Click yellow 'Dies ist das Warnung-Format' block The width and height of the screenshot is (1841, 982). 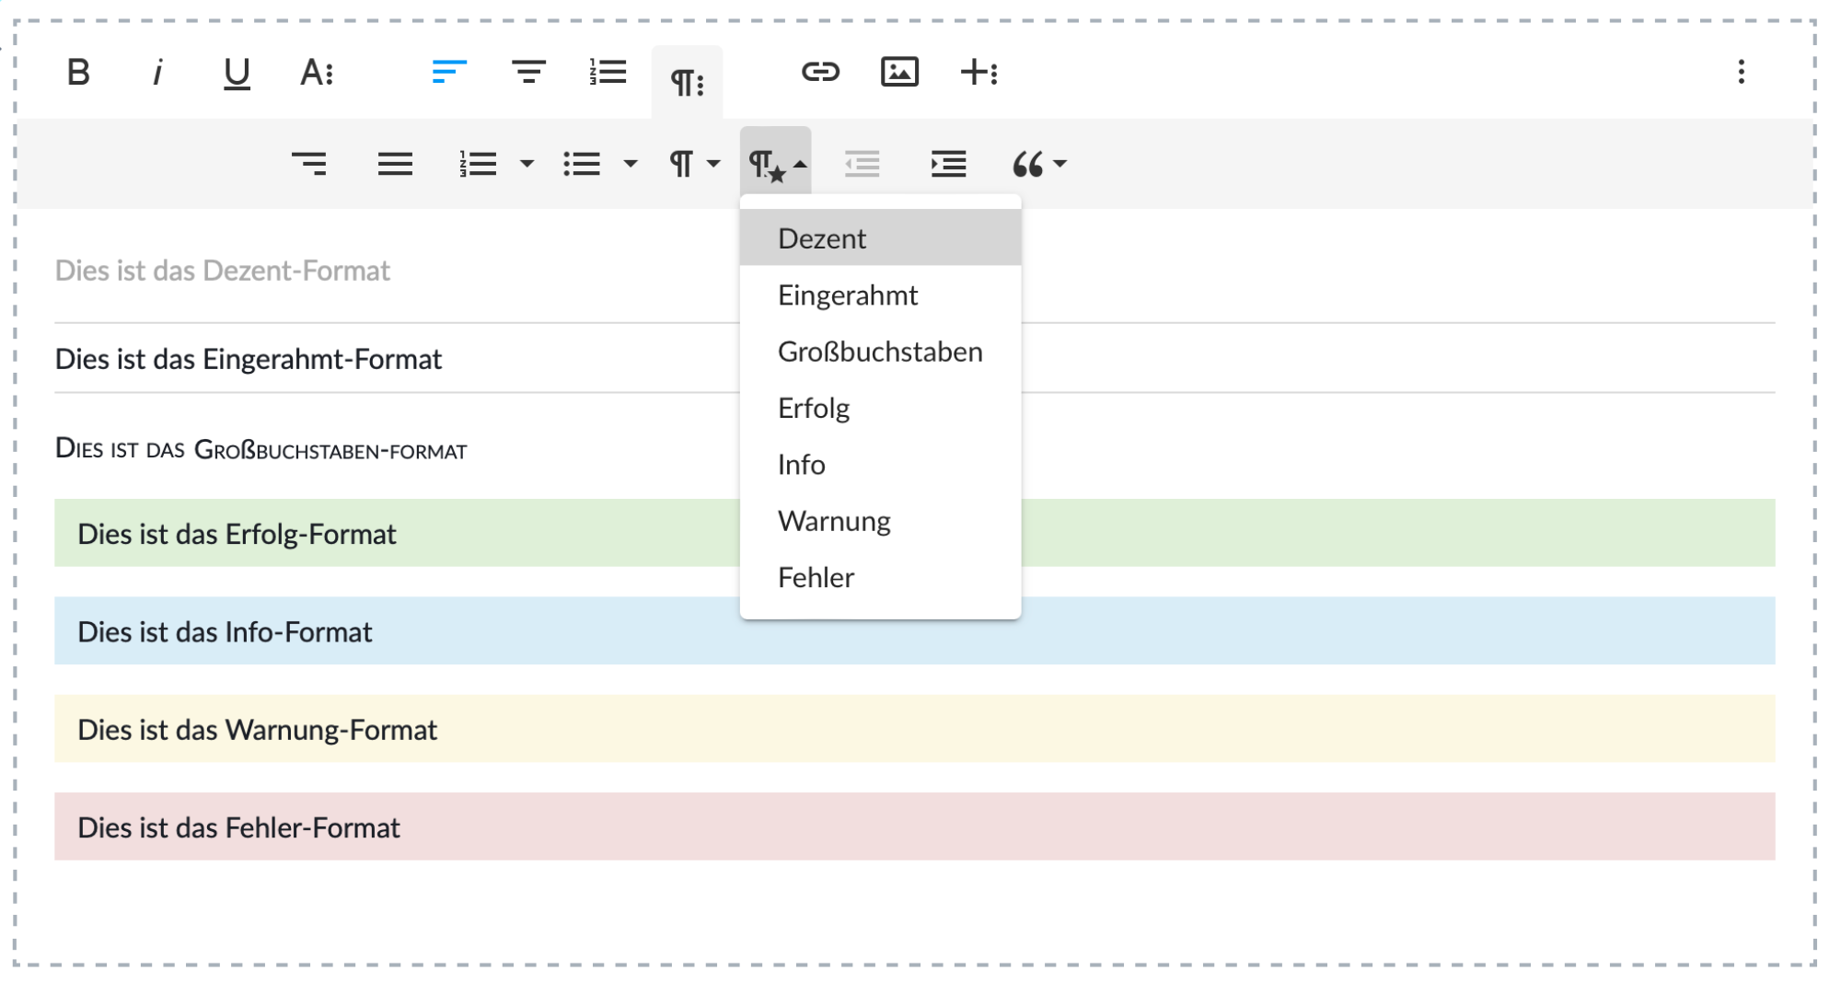[914, 729]
